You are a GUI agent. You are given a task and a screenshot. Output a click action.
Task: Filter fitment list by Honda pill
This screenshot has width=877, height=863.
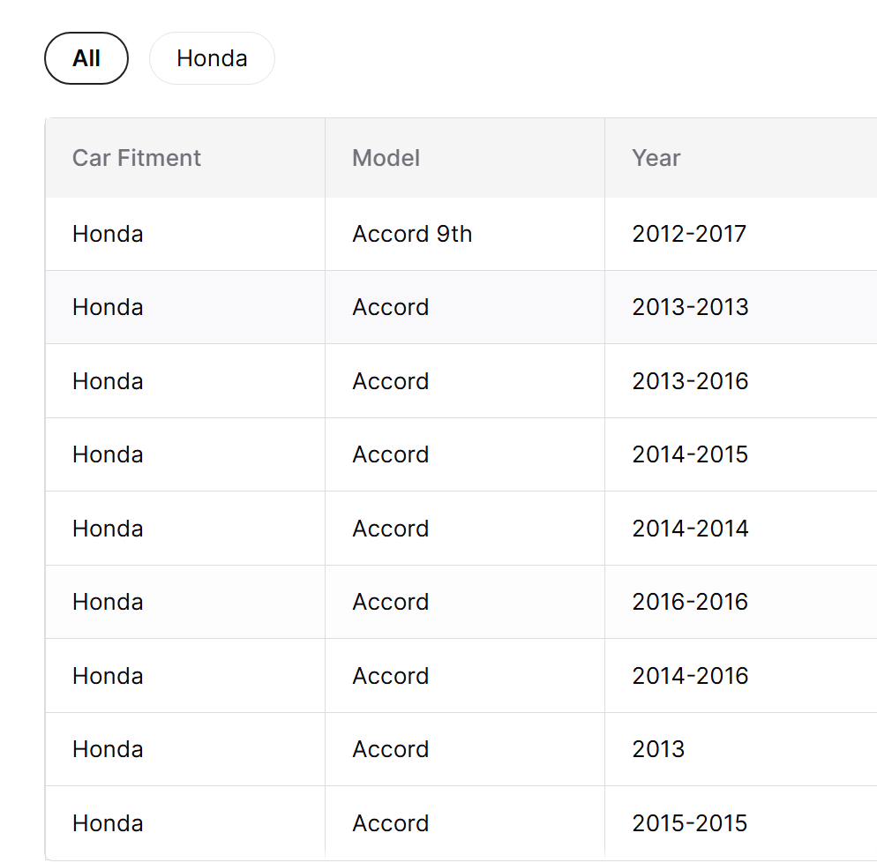(x=212, y=58)
